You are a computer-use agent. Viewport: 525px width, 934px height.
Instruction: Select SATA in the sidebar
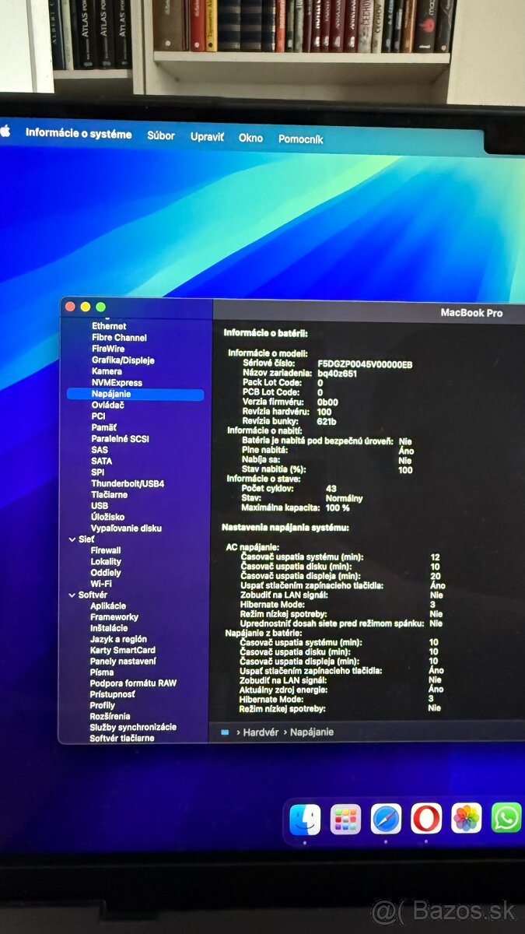[102, 461]
